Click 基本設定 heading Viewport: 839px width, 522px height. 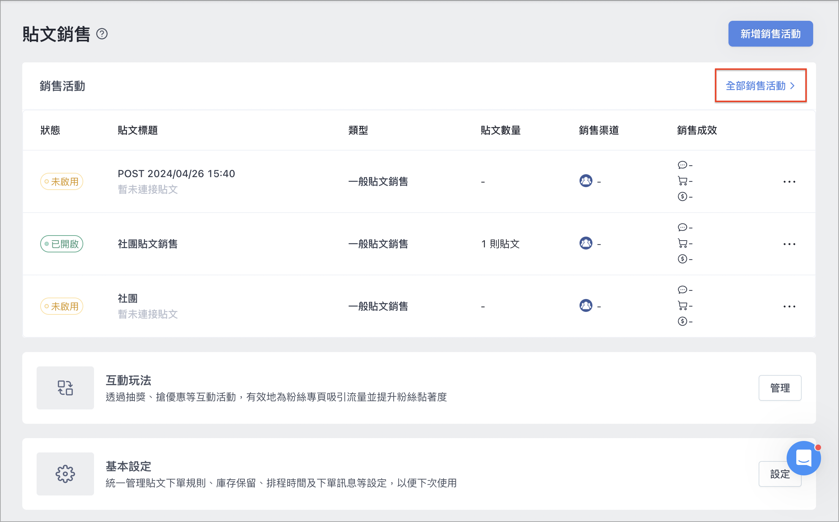(x=128, y=466)
